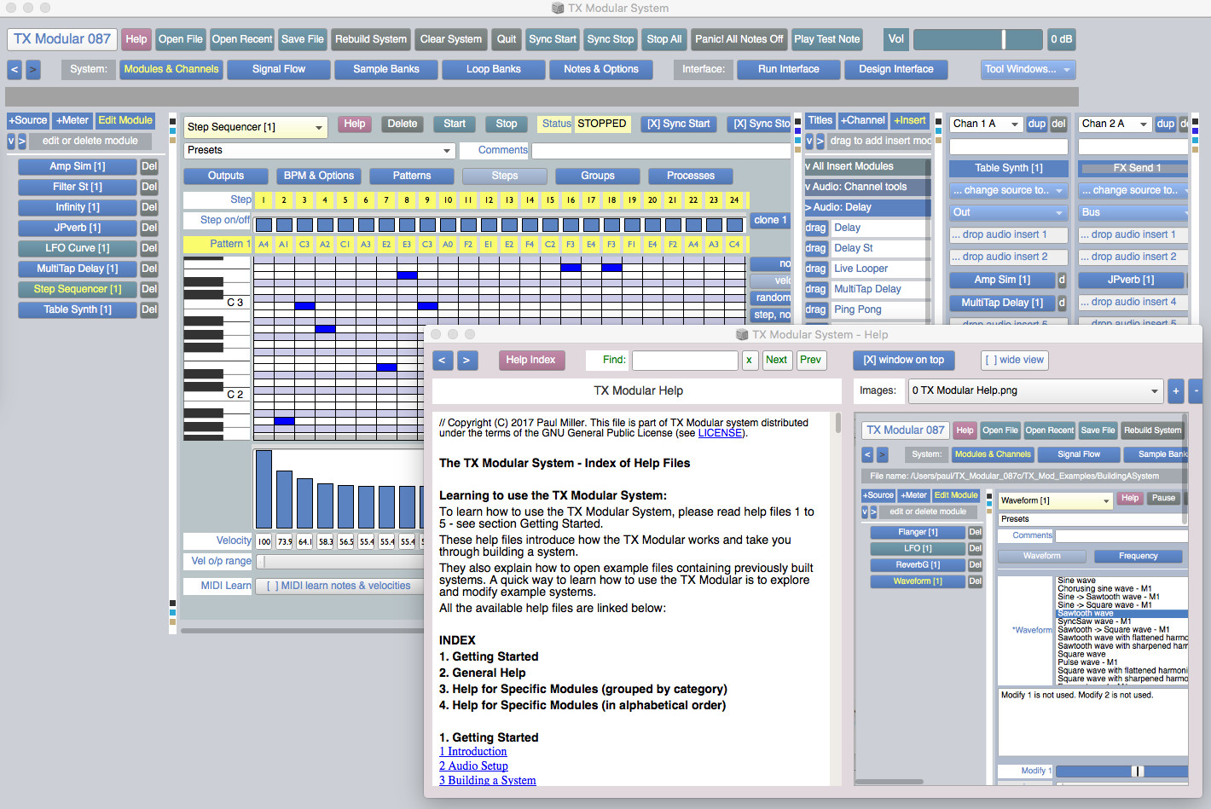Click the drag handle for Ping Pong
Image resolution: width=1211 pixels, height=809 pixels.
click(x=815, y=309)
